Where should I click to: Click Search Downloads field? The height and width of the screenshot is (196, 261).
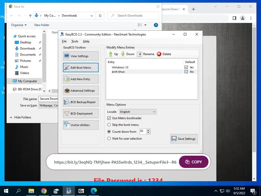(133, 16)
